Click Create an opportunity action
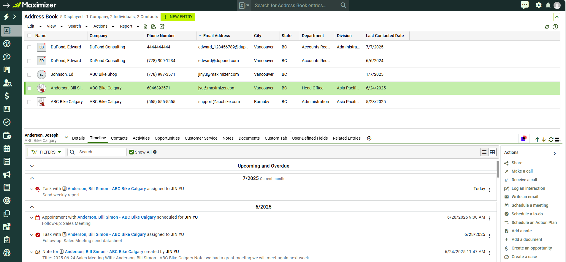 tap(532, 248)
